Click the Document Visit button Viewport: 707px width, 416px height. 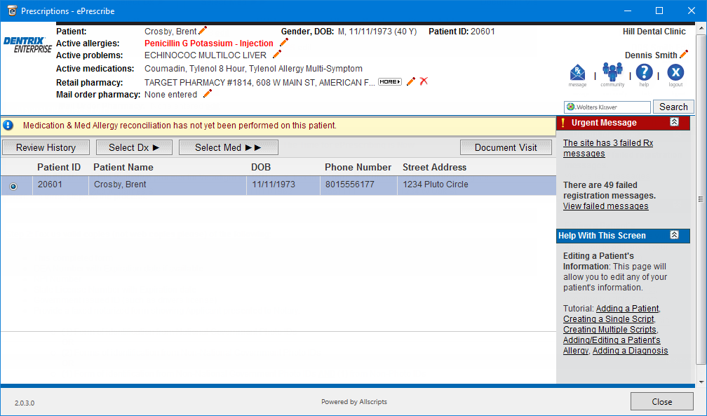click(x=505, y=147)
